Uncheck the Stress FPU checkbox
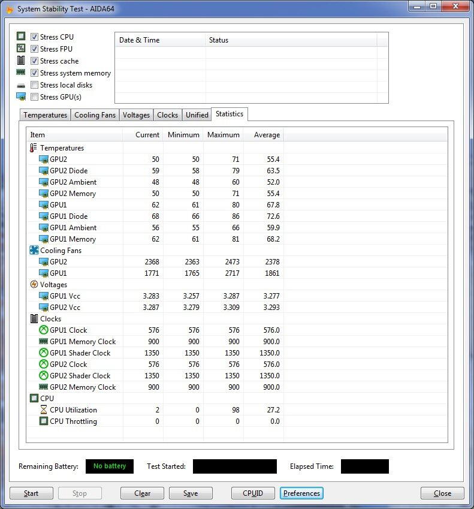474x509 pixels. click(x=34, y=49)
